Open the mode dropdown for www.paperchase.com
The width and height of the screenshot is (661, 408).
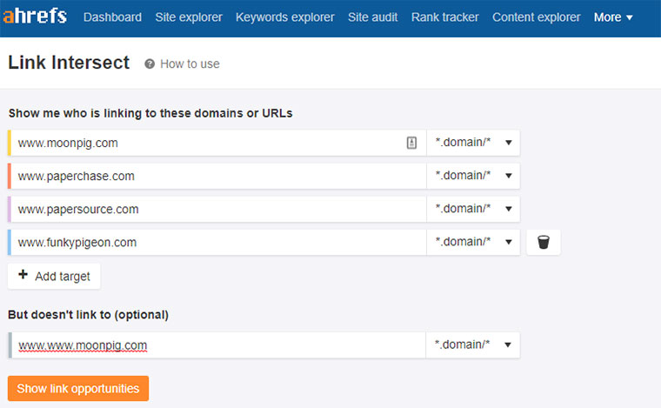[x=473, y=176]
